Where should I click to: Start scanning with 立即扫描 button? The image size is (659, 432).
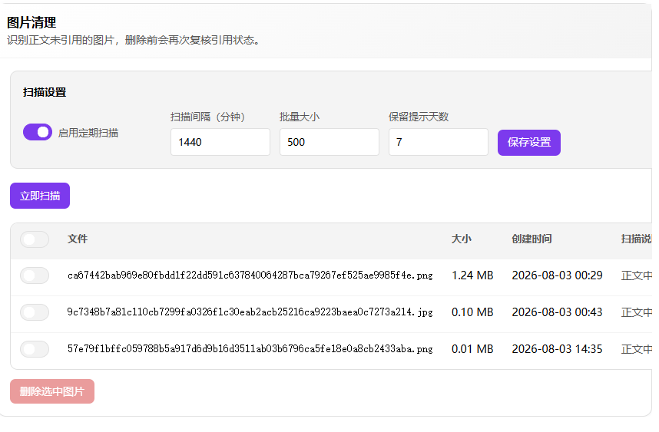coord(40,196)
